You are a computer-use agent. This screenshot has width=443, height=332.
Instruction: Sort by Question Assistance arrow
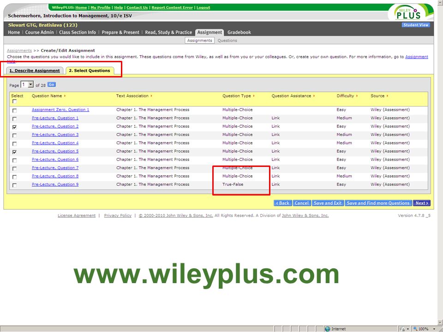[x=314, y=96]
